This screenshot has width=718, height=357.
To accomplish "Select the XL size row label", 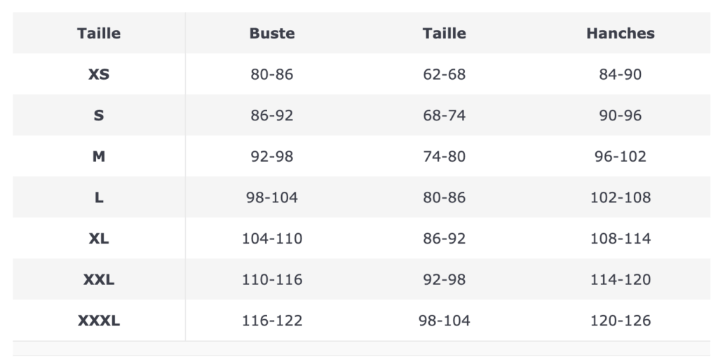I will pyautogui.click(x=99, y=239).
